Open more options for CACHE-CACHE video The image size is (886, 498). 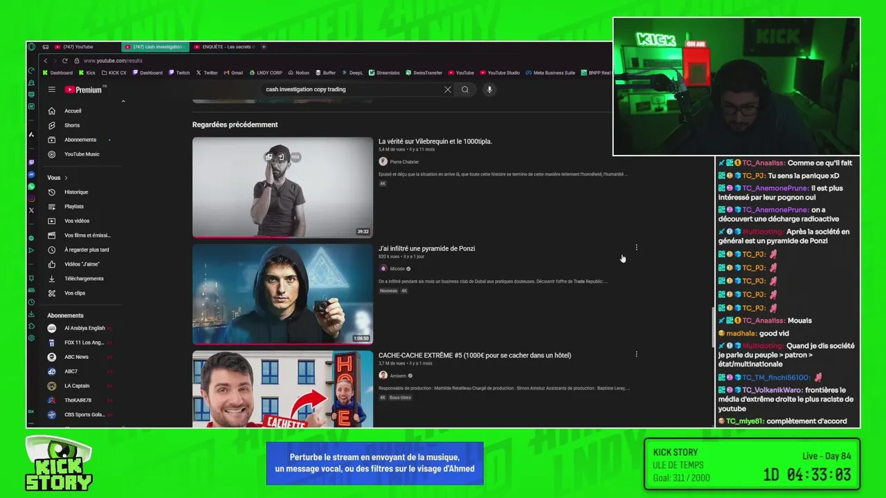(636, 354)
